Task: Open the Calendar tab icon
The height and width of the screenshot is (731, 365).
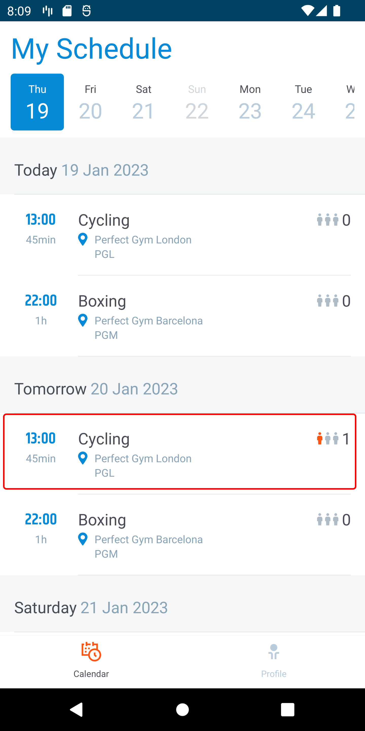Action: [x=91, y=652]
